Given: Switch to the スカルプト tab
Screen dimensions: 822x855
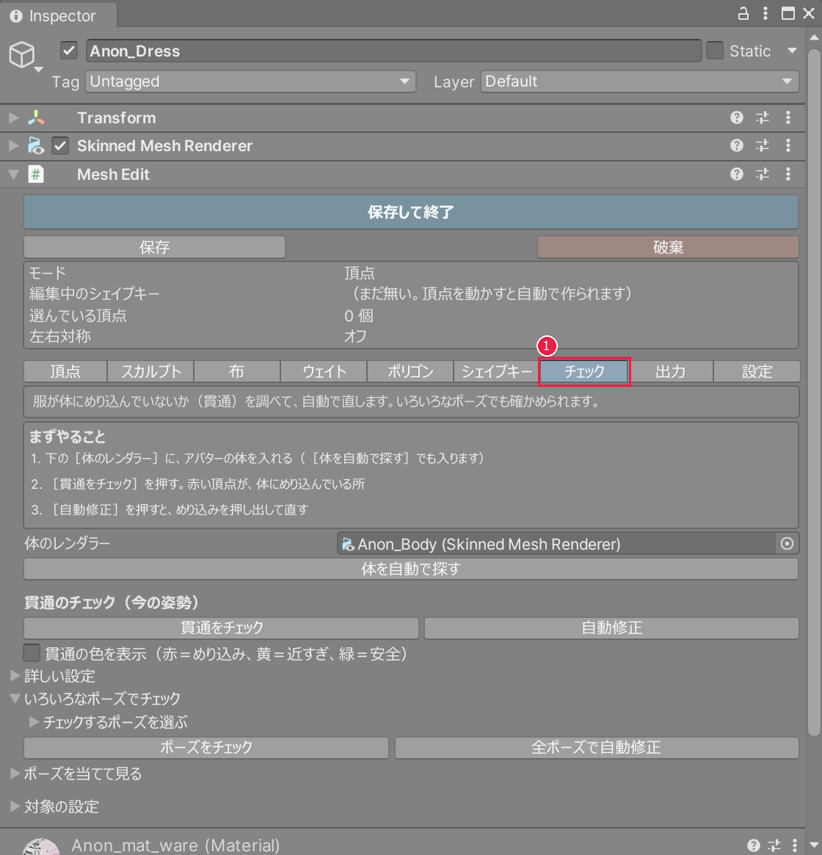Looking at the screenshot, I should pyautogui.click(x=151, y=371).
